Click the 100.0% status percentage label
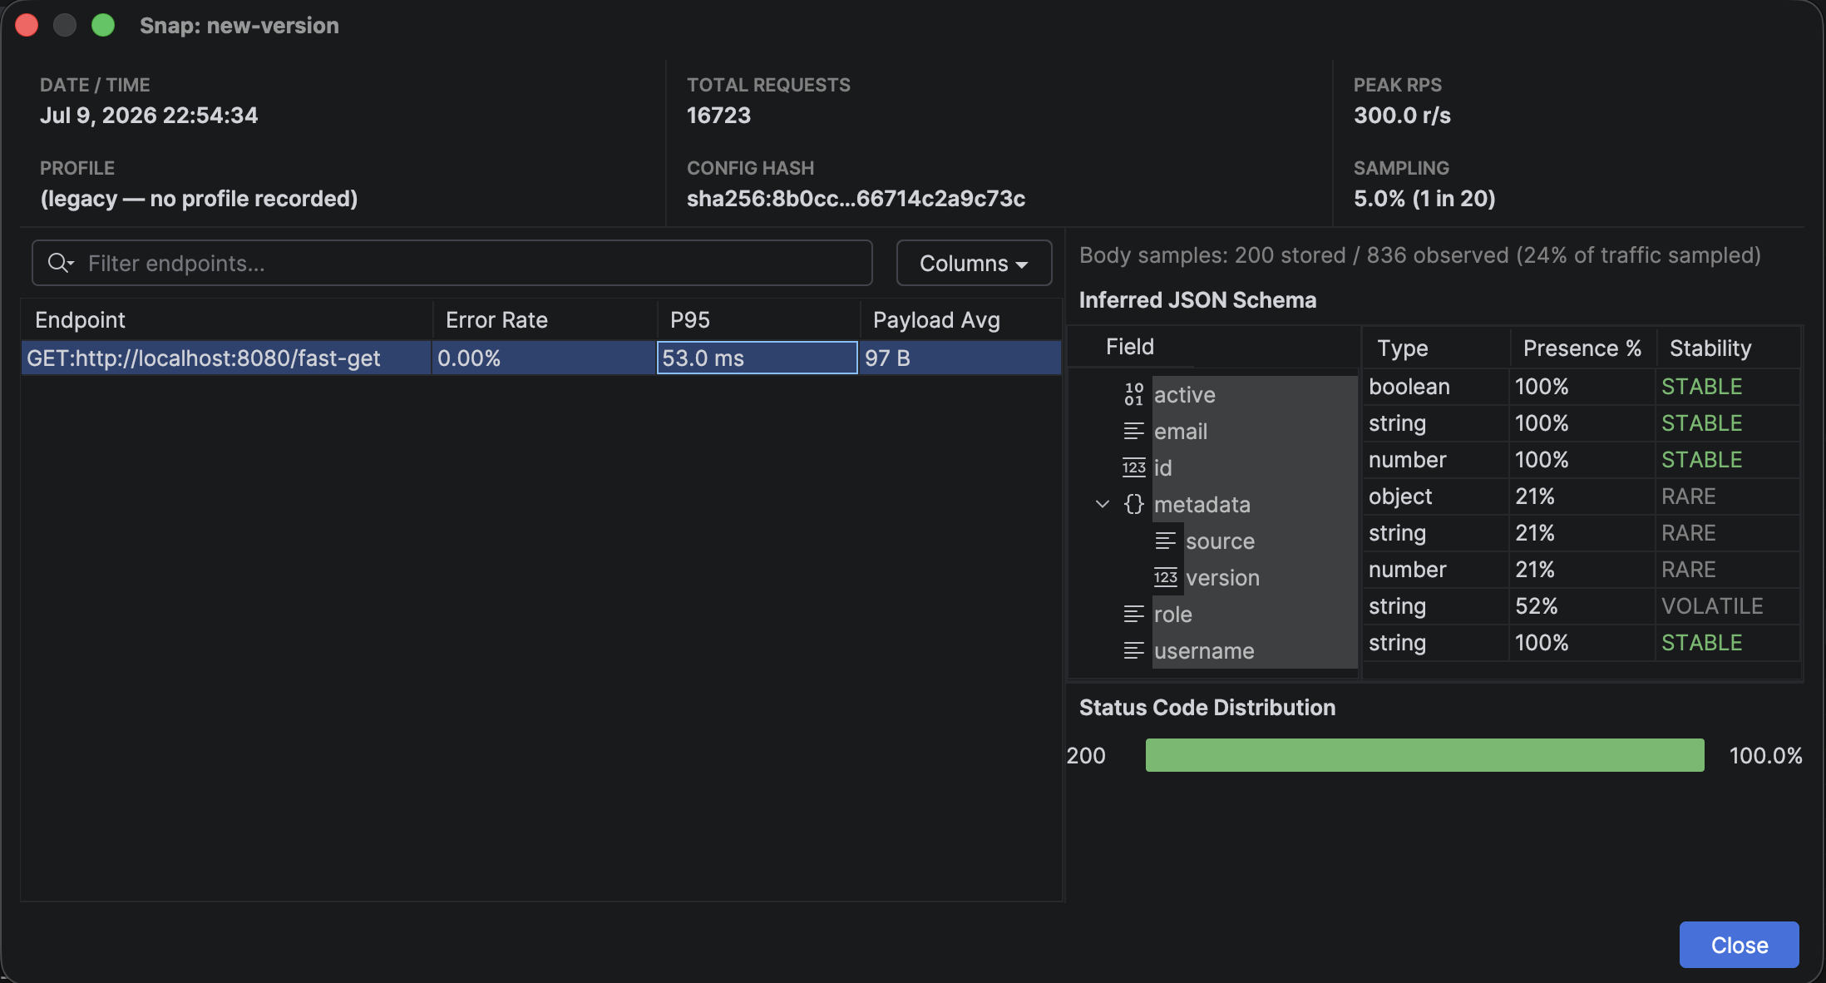 coord(1765,755)
